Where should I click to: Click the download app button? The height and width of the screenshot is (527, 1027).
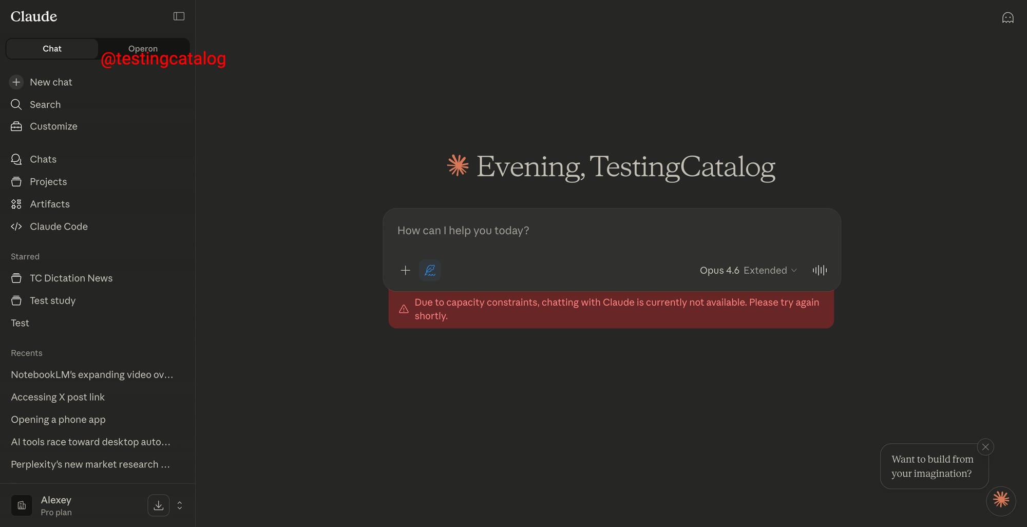tap(159, 505)
